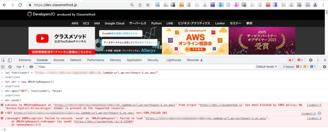Reload the page with the refresh icon
Screen dimensions: 328x132
[x=20, y=5]
